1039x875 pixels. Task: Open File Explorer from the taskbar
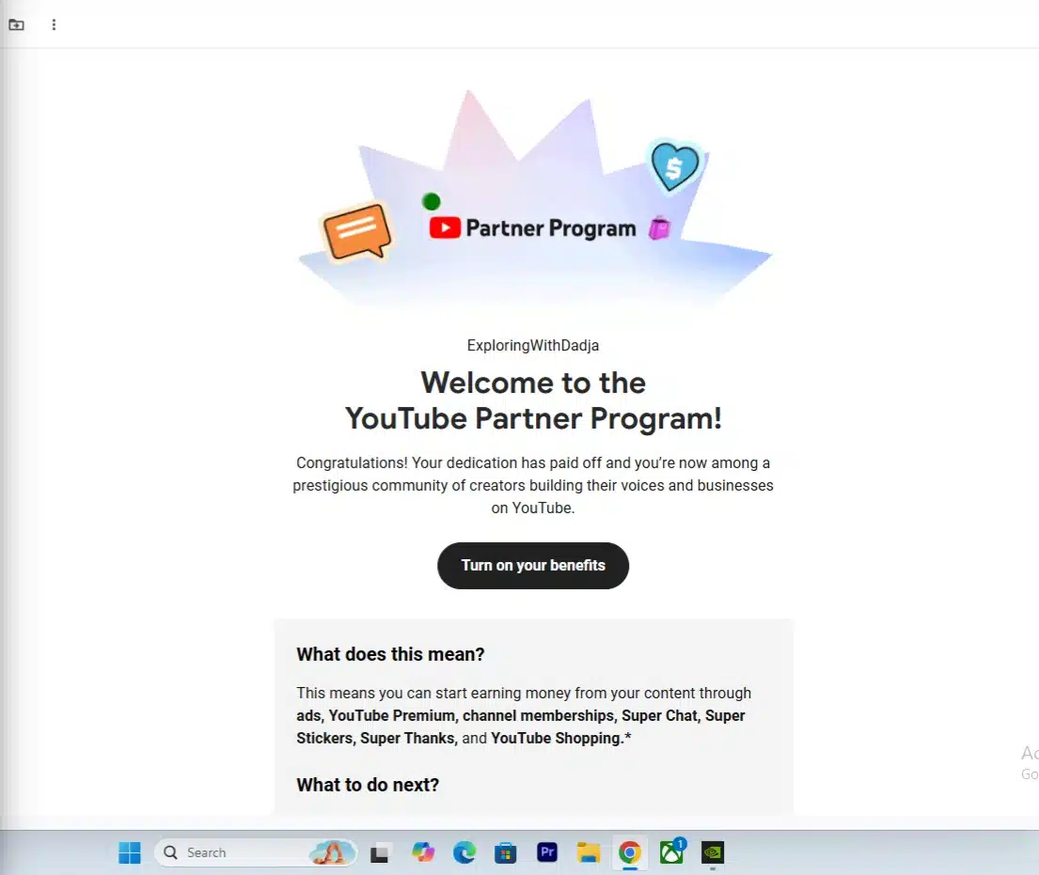pos(589,852)
